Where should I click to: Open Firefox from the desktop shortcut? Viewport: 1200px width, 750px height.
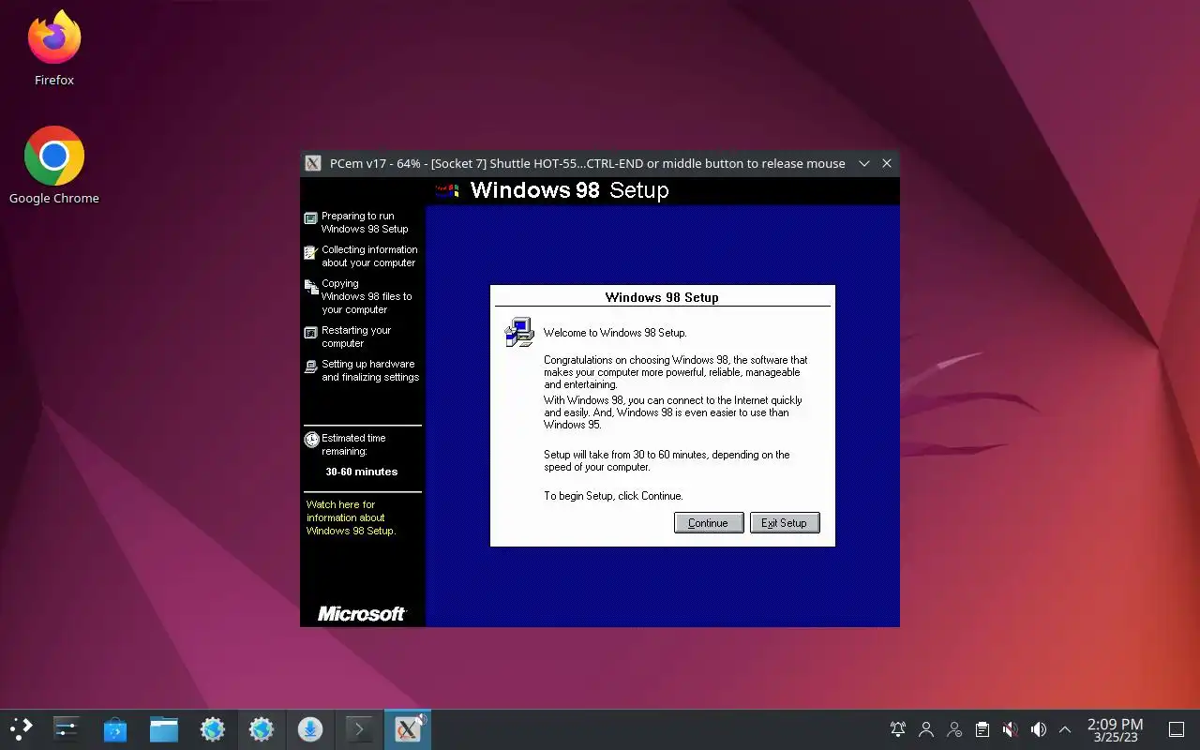coord(54,48)
